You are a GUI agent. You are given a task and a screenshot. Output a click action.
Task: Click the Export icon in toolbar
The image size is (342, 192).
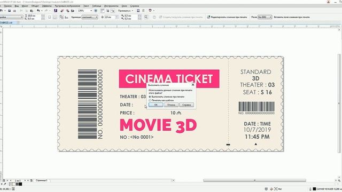(67, 11)
